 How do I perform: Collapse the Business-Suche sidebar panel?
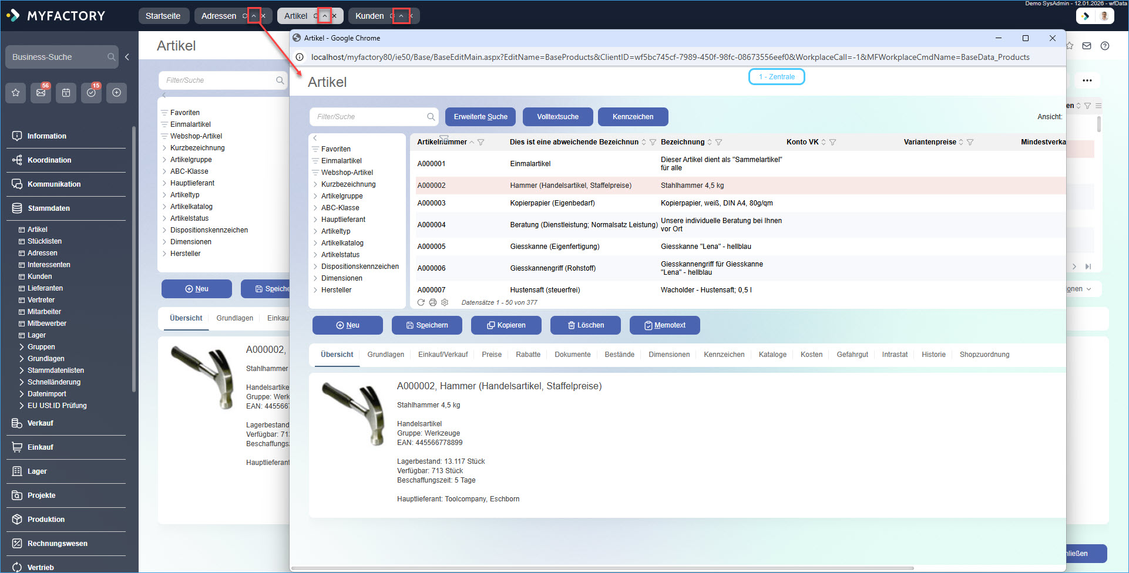127,57
